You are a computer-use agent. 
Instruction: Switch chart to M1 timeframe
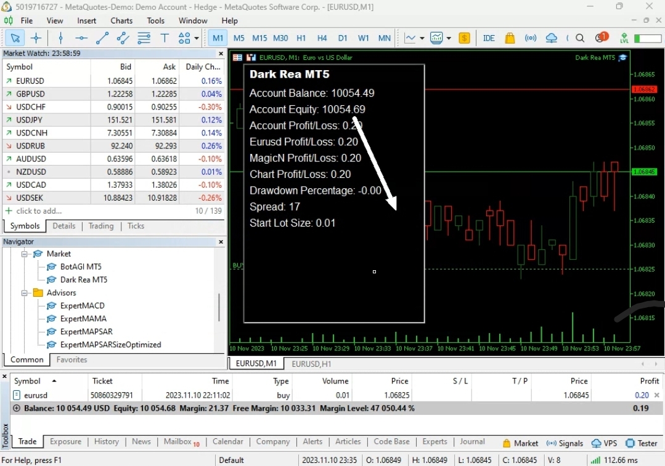(218, 38)
